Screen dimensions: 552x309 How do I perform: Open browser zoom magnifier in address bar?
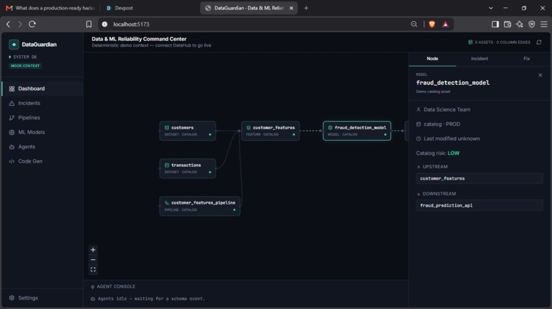point(414,24)
